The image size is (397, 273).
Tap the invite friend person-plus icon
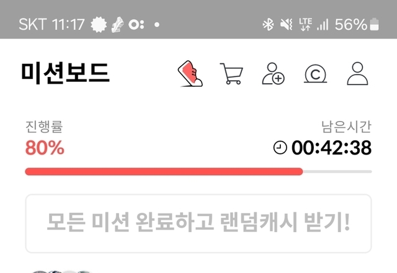click(x=273, y=73)
